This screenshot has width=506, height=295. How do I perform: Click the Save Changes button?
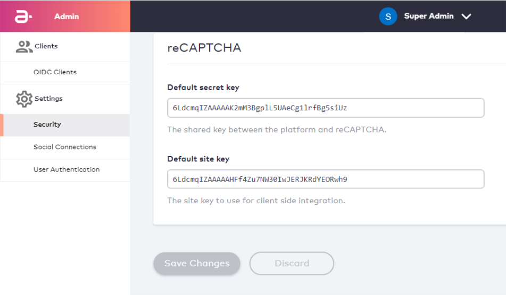click(x=197, y=264)
